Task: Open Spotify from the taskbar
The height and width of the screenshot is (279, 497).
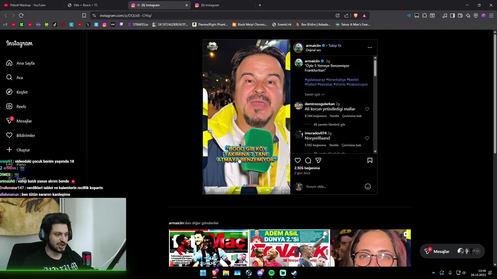Action: pyautogui.click(x=271, y=273)
